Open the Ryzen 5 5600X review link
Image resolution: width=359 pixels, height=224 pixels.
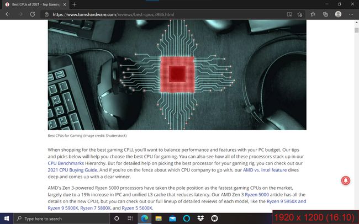(x=137, y=208)
